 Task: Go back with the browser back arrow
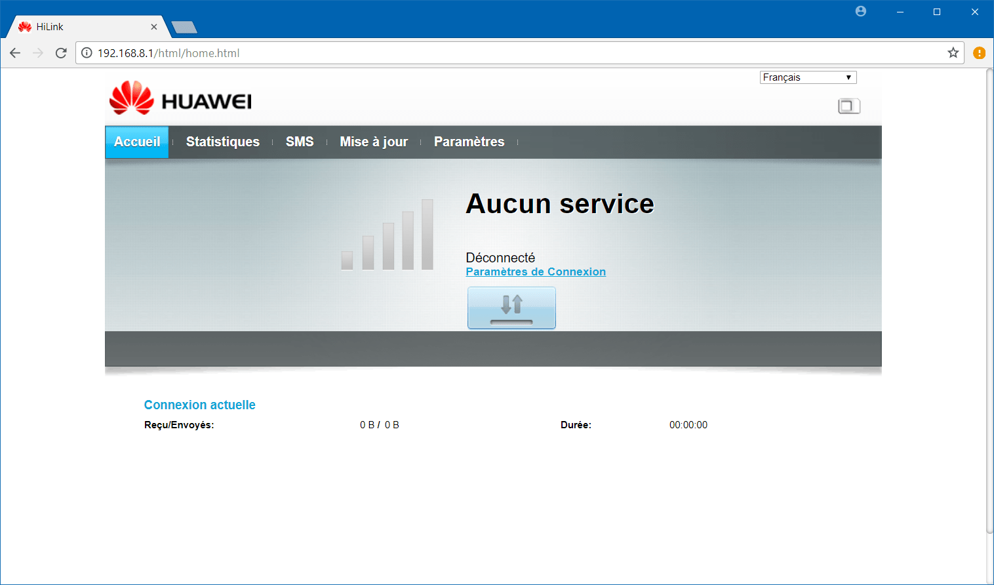(15, 53)
